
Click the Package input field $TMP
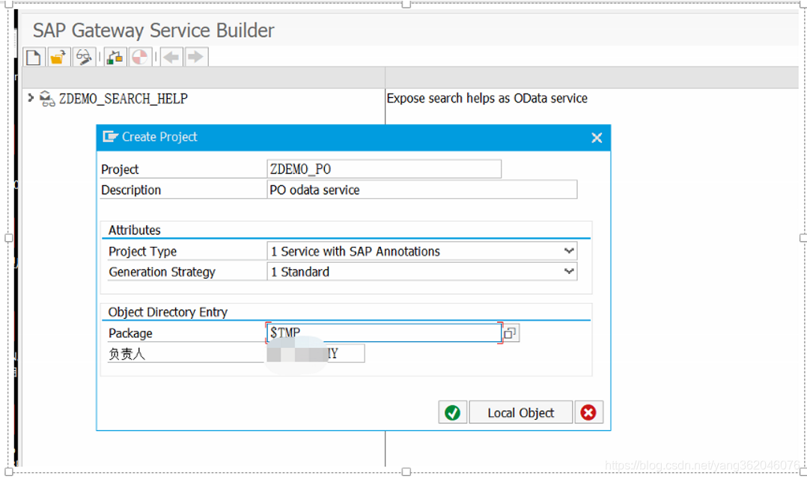click(x=384, y=333)
